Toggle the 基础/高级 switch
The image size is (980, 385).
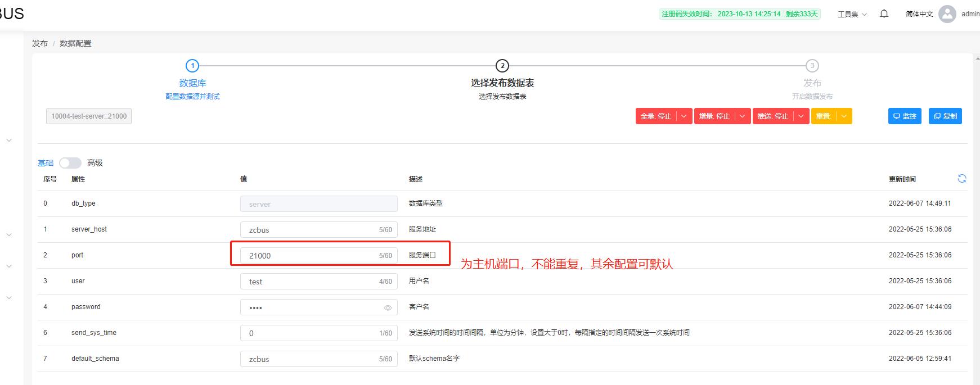point(70,163)
